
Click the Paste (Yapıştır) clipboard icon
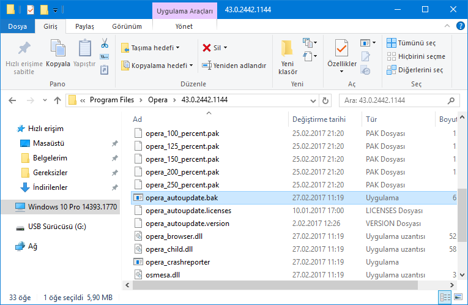click(84, 53)
